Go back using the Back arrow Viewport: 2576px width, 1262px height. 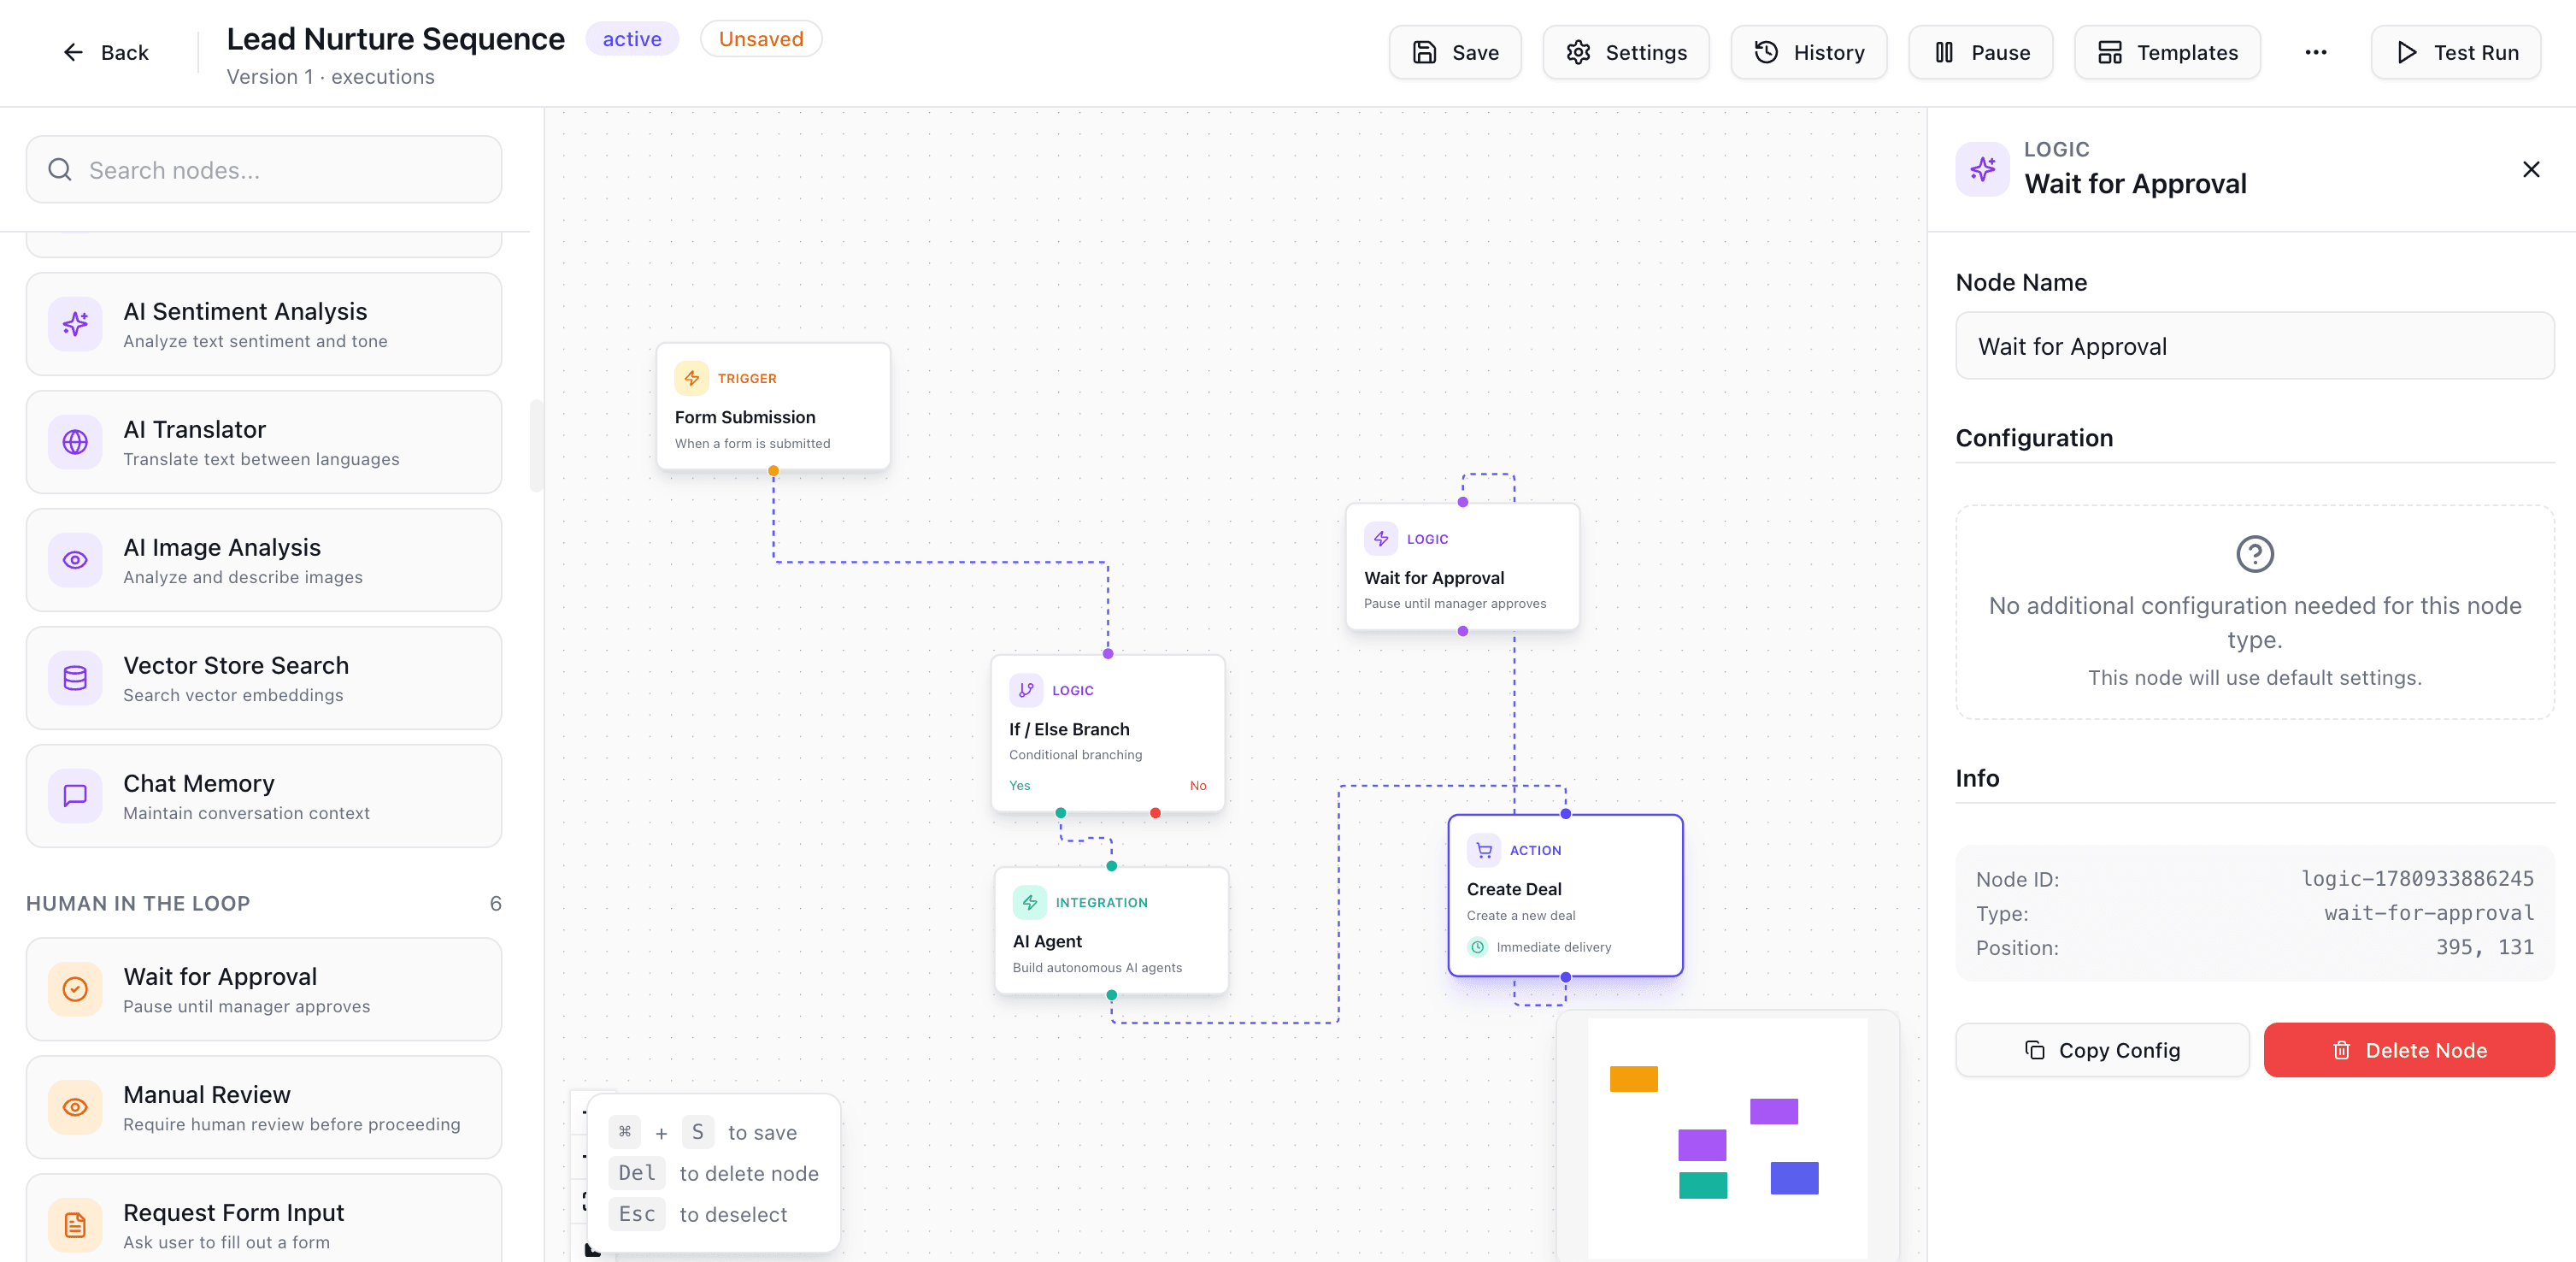105,52
